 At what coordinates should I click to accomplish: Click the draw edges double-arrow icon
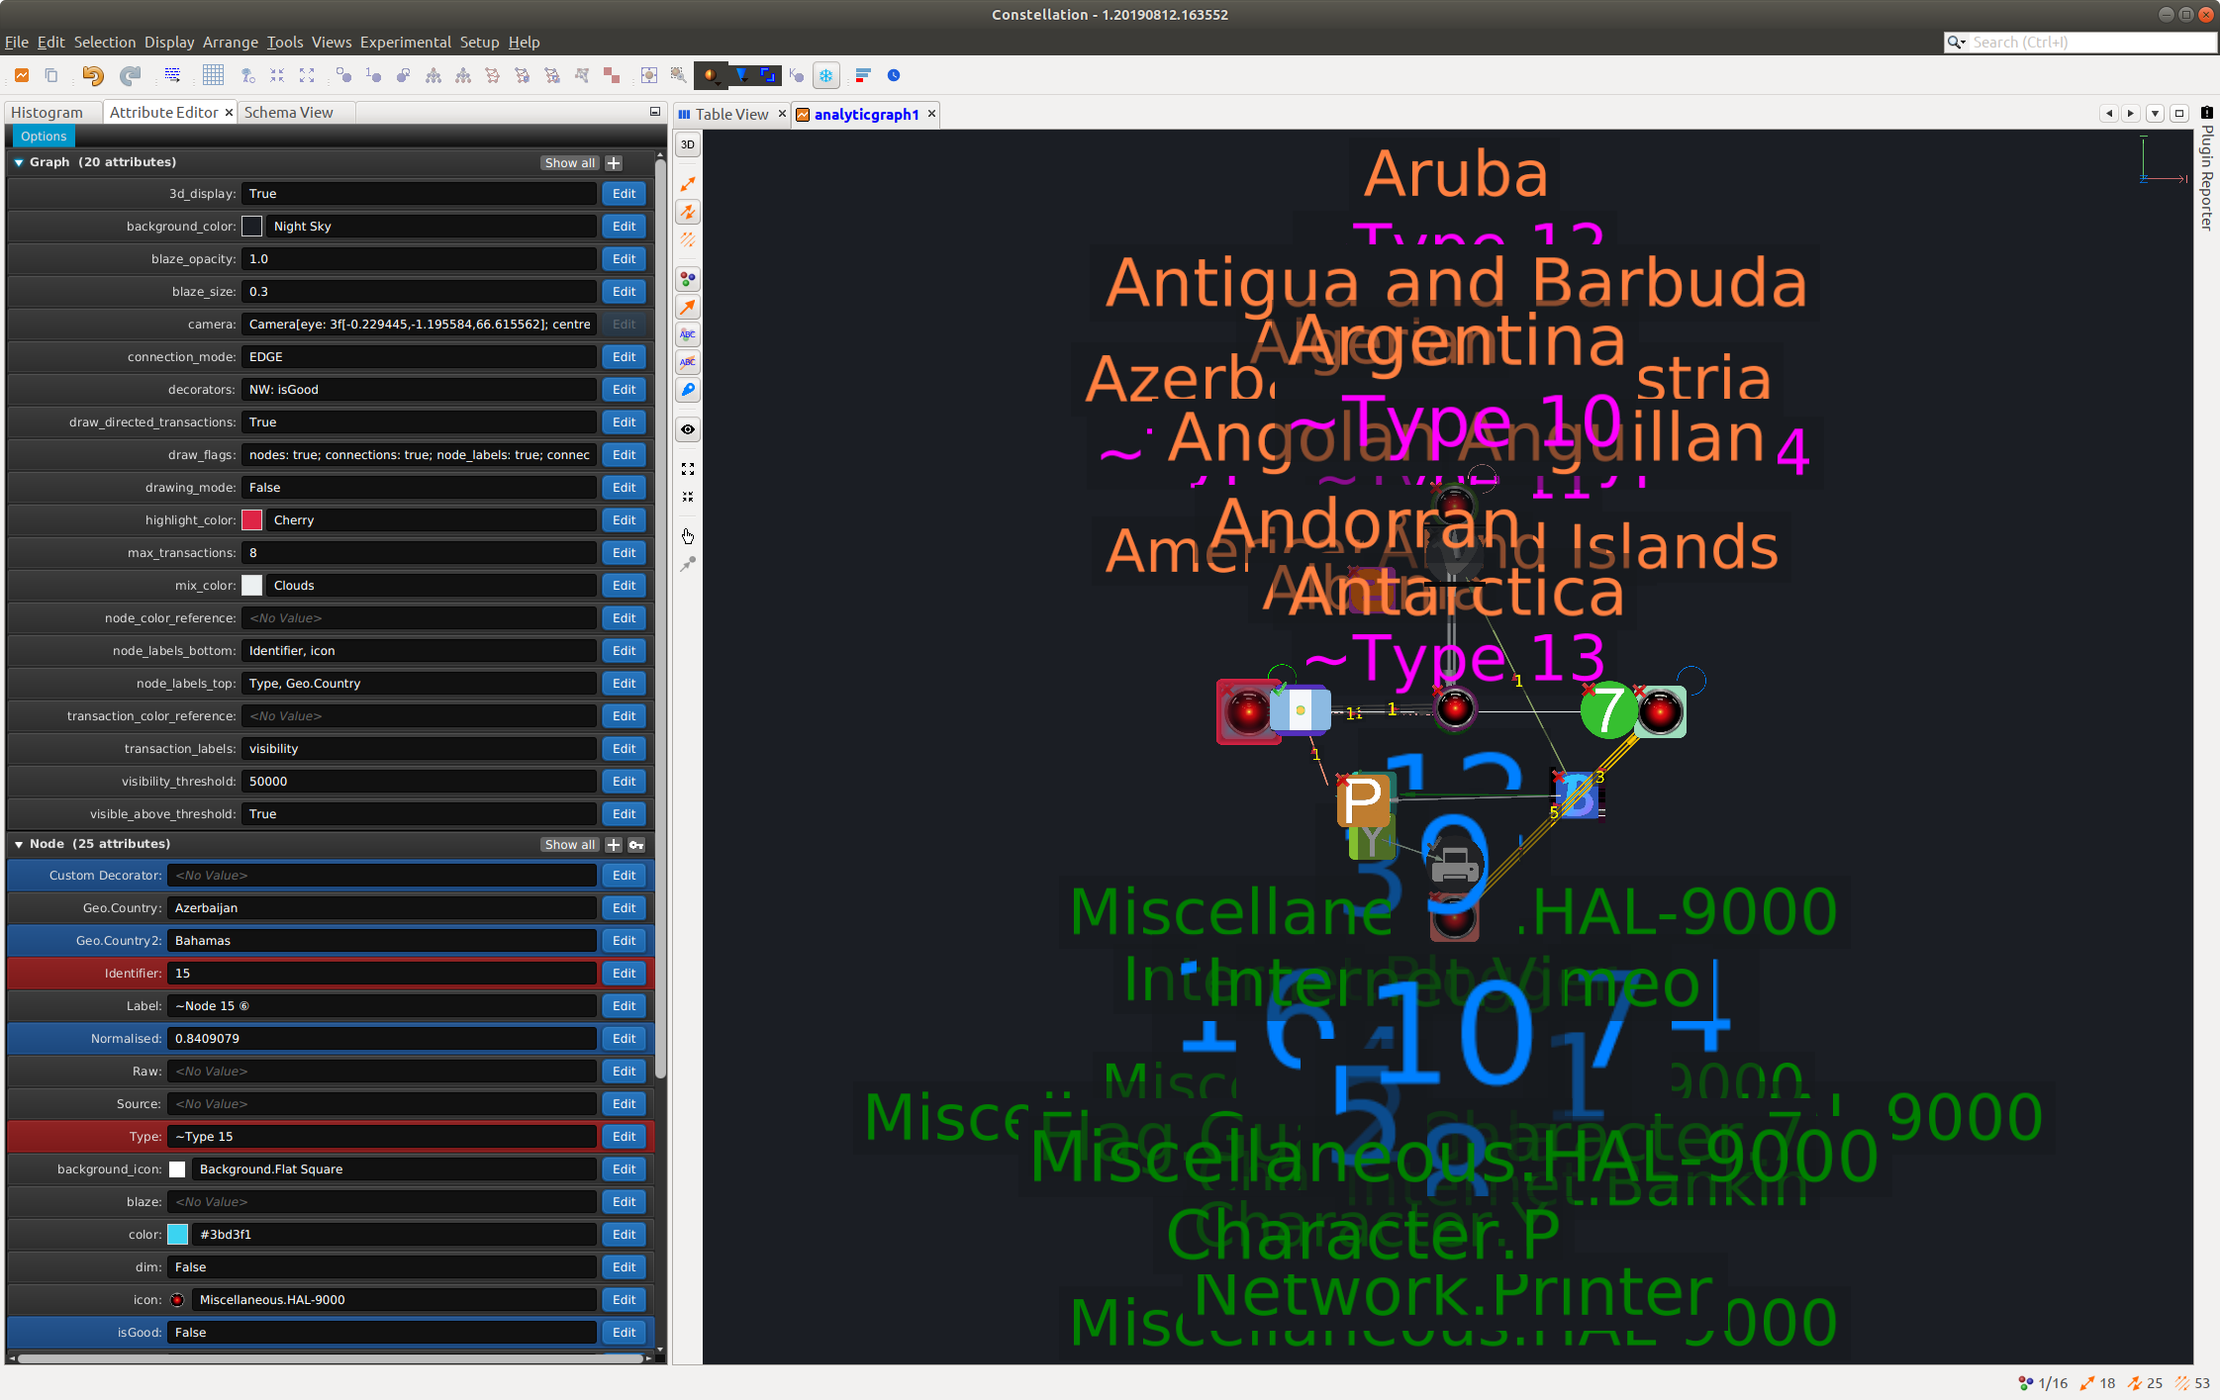click(687, 212)
